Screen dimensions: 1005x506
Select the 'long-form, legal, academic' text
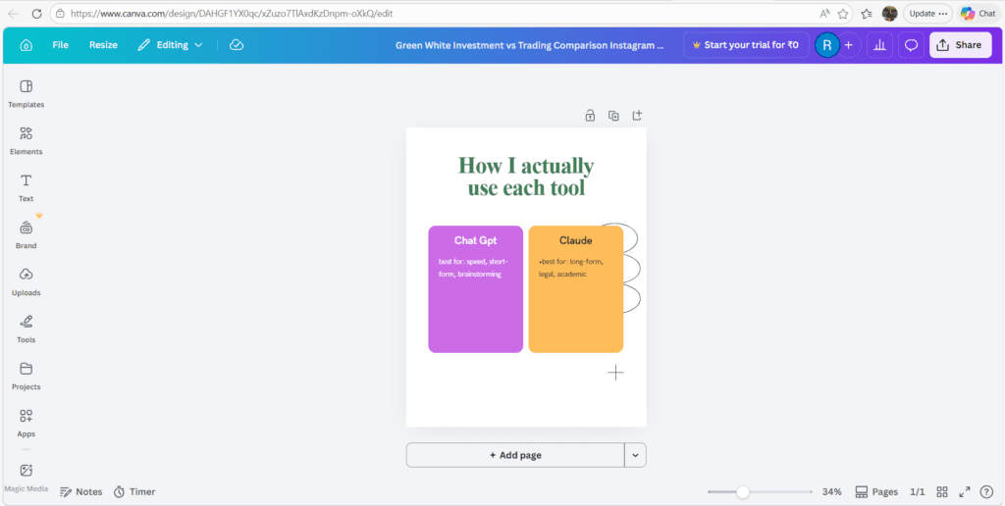point(571,268)
